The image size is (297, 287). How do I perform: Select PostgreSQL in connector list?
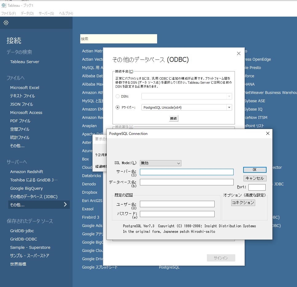169,267
